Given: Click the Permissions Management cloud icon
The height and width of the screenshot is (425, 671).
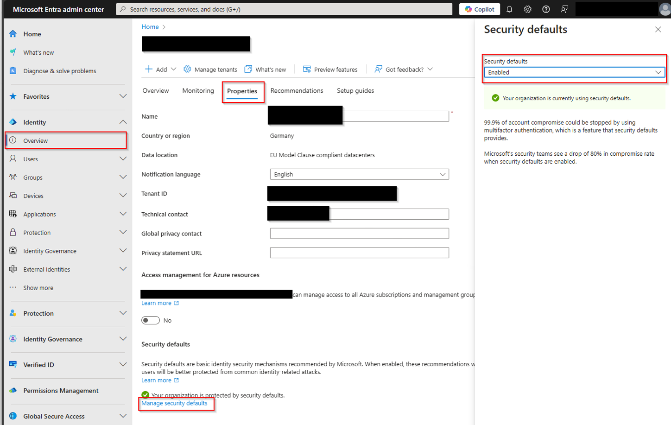Looking at the screenshot, I should (x=13, y=390).
